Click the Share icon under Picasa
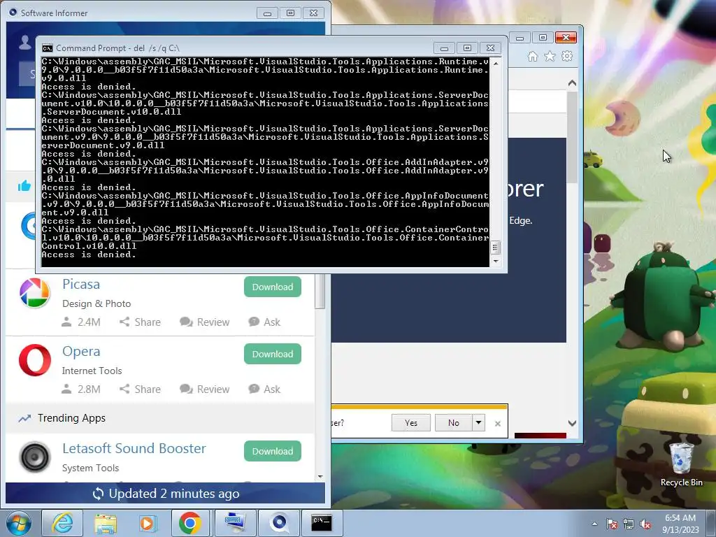This screenshot has width=716, height=537. pos(124,322)
